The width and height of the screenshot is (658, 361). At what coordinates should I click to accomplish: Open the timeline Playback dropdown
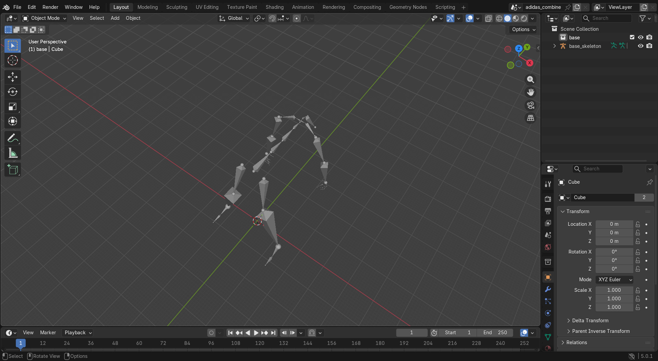[x=78, y=333]
